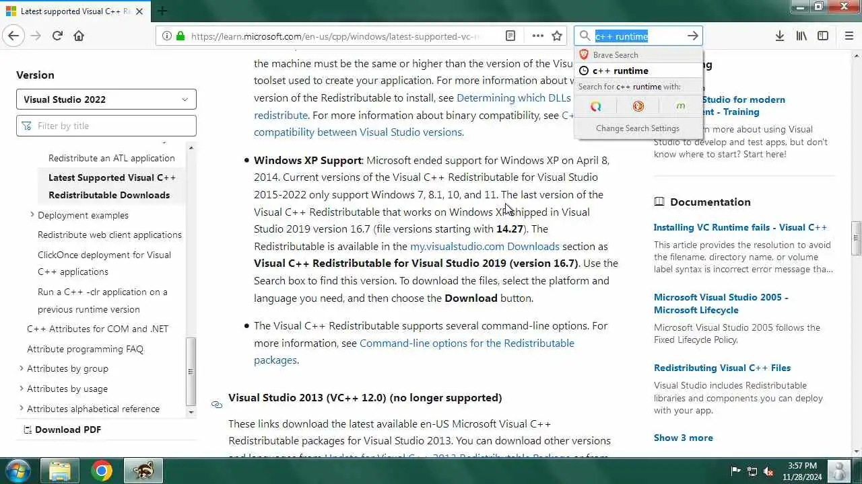Expand Attributes by usage node
This screenshot has width=862, height=484.
pyautogui.click(x=22, y=388)
